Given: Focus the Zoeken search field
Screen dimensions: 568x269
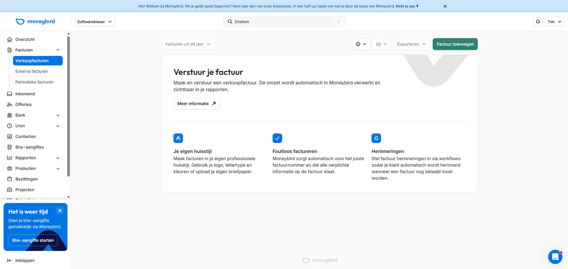Looking at the screenshot, I should pyautogui.click(x=284, y=22).
